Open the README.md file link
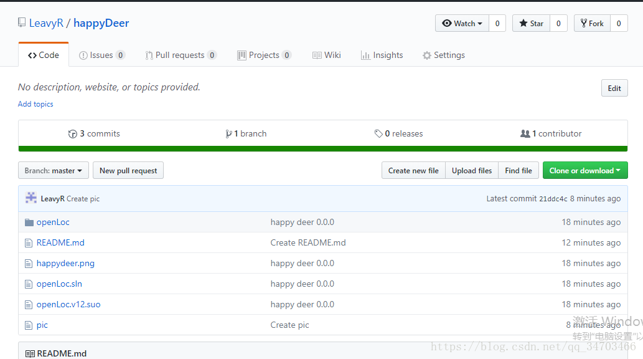Viewport: 643px width, 359px height. pyautogui.click(x=60, y=242)
